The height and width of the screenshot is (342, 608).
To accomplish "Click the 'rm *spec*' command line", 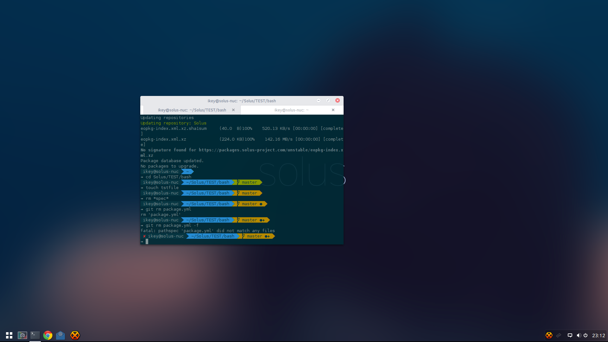I will coord(157,199).
